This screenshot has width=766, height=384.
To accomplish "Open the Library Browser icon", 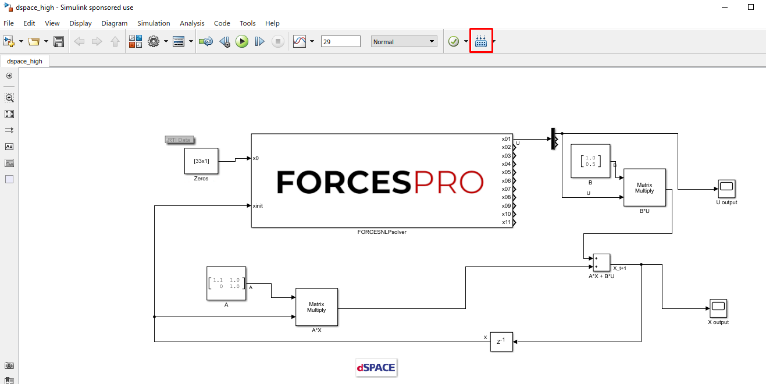I will click(x=135, y=41).
